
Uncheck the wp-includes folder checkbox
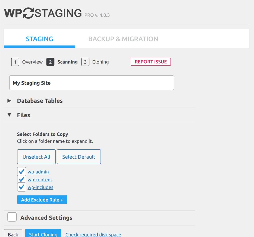coord(21,187)
